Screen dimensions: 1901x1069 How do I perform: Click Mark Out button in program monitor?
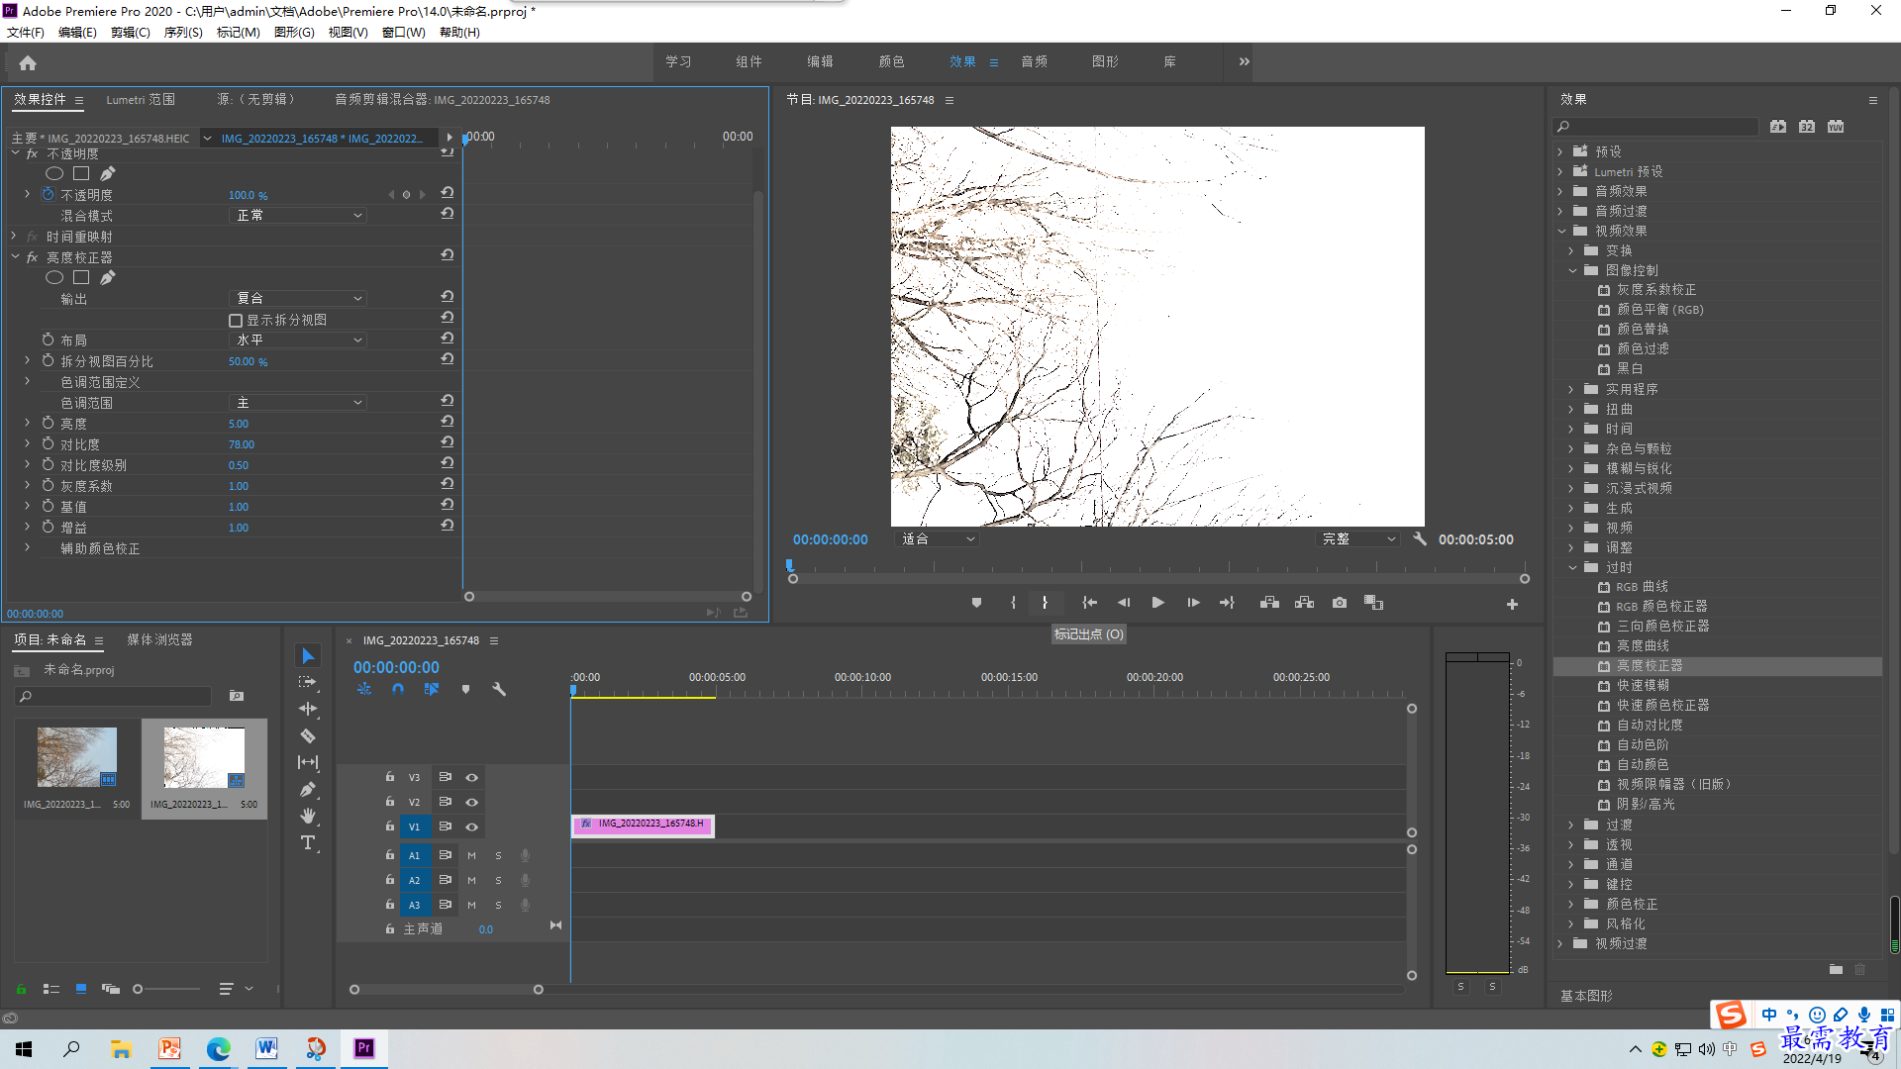(x=1045, y=602)
